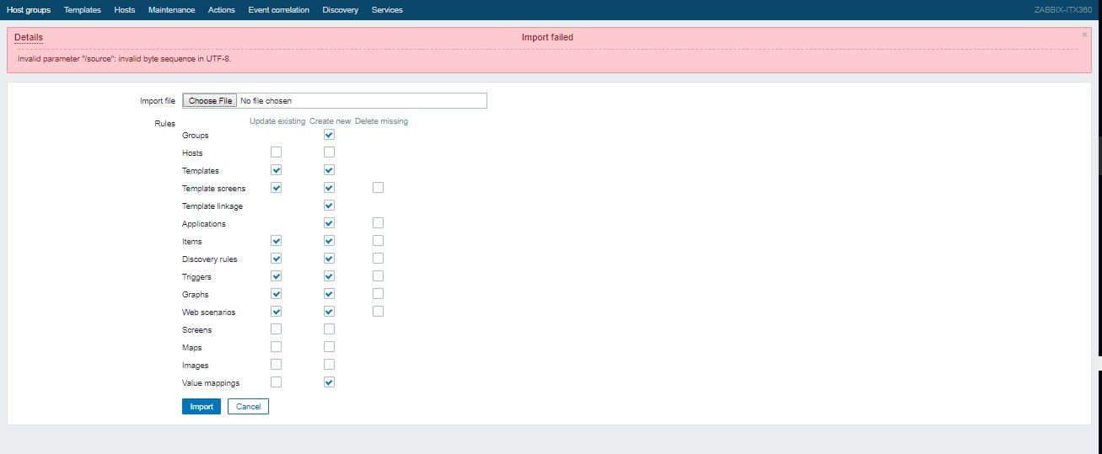1102x454 pixels.
Task: Uncheck Create new for Template screens
Action: (329, 188)
